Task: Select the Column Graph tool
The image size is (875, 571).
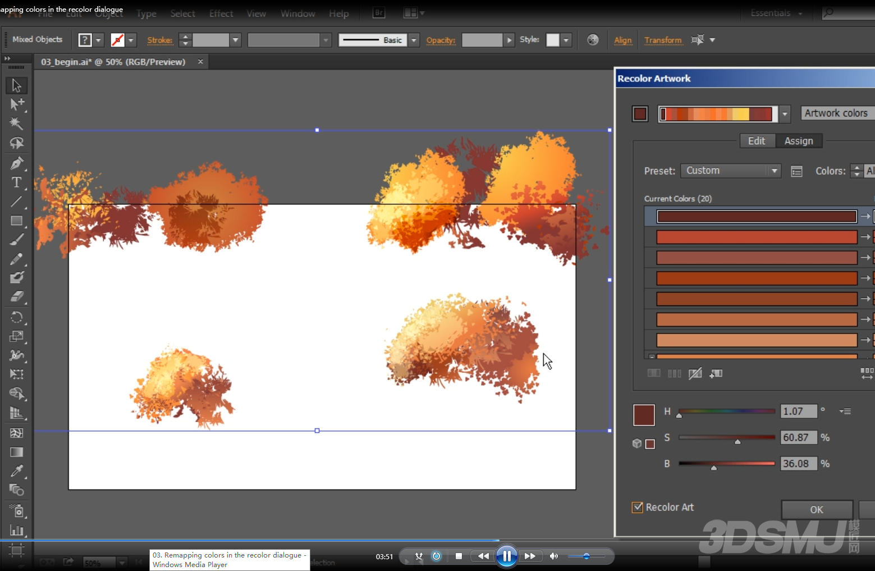Action: click(x=16, y=530)
